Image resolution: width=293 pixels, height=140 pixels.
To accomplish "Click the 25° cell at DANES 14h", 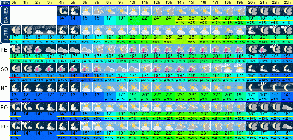I will 181,18.
